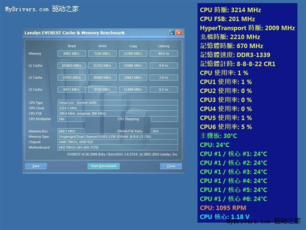
Task: Click the CPU 時脈 3214 MHz OSD line
Action: 230,10
